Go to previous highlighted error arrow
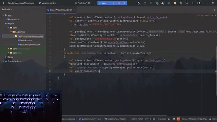This screenshot has height=122, width=217. pyautogui.click(x=213, y=15)
